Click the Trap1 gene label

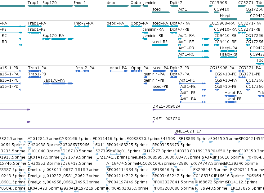(x=33, y=3)
